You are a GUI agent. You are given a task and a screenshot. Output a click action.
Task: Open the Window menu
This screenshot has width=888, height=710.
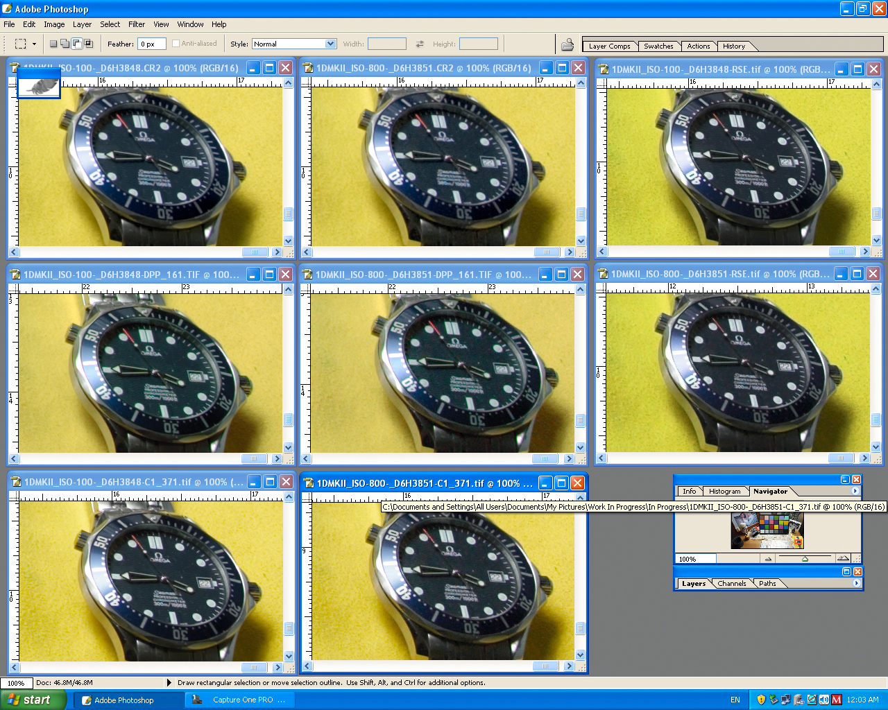click(190, 24)
